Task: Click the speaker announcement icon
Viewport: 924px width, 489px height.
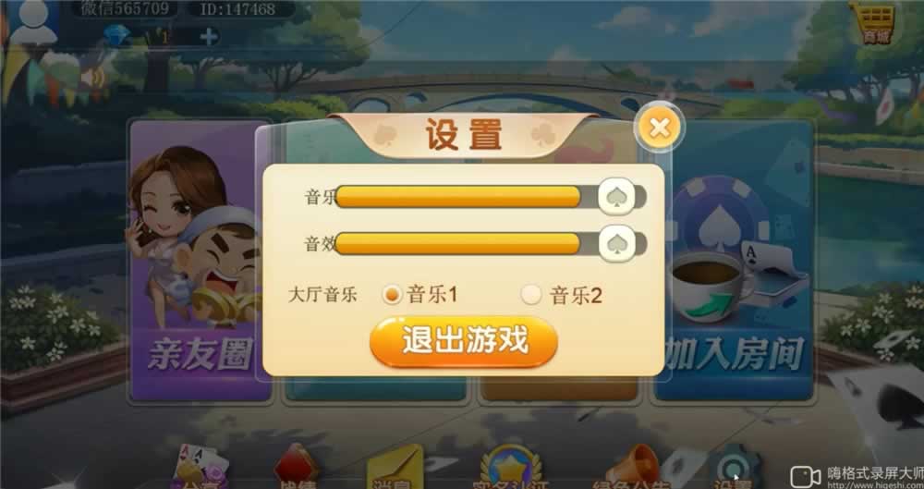Action: (92, 78)
